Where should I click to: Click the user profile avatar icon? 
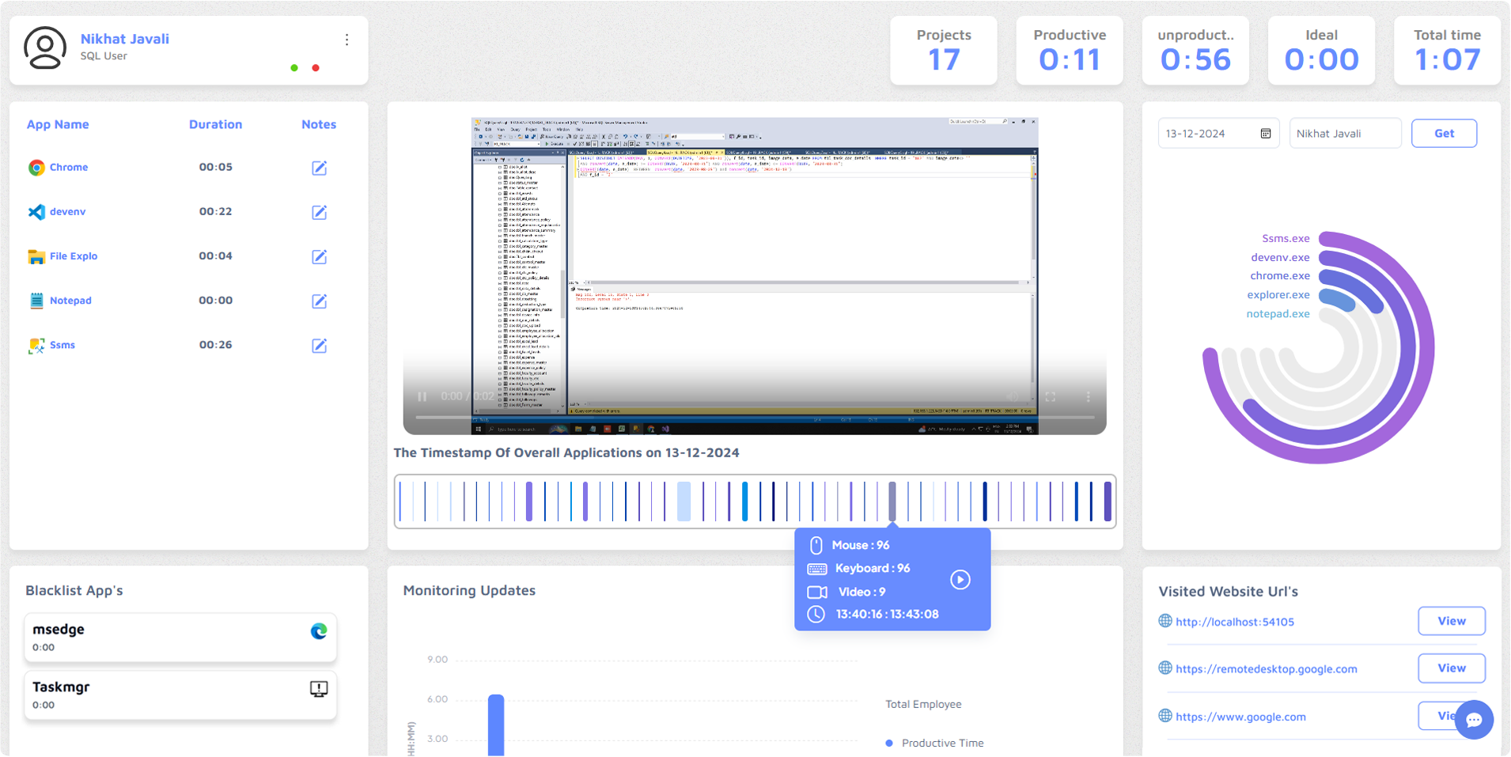click(45, 48)
